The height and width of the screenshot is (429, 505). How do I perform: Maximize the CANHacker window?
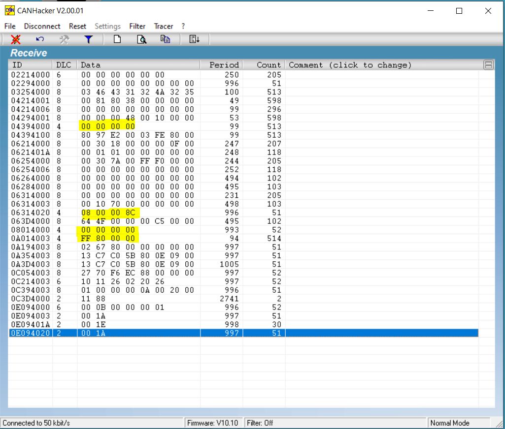tap(459, 11)
